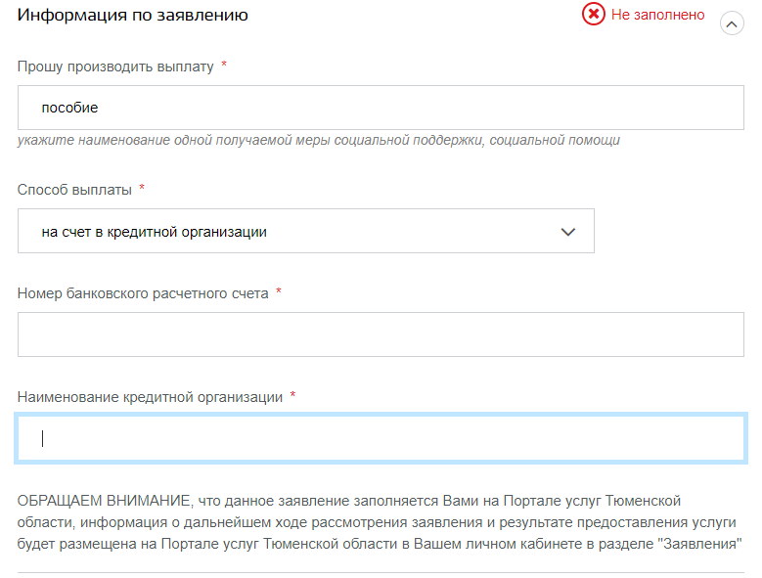Screen dimensions: 762x578
Task: Click the asterisk beside the credit organization label
Action: click(x=293, y=396)
